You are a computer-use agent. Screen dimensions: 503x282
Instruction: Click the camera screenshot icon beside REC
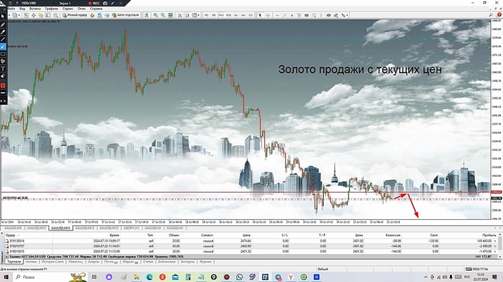[x=105, y=3]
